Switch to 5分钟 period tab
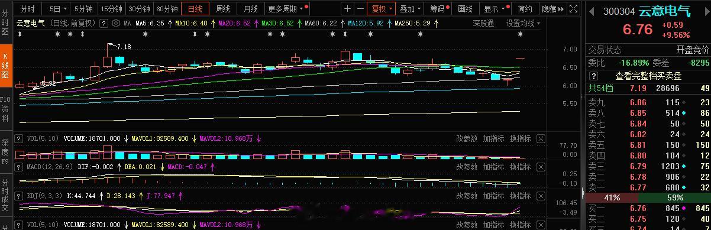Viewport: 711px width, 230px height. 83,9
